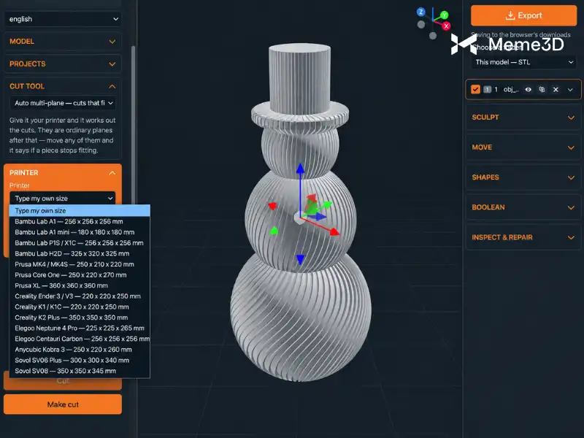
Task: Click the Z axis on view gizmo
Action: pyautogui.click(x=421, y=12)
